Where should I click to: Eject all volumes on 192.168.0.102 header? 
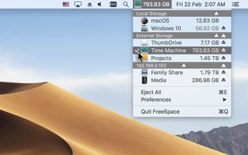[x=224, y=65]
